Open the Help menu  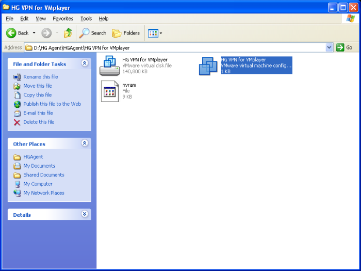104,19
